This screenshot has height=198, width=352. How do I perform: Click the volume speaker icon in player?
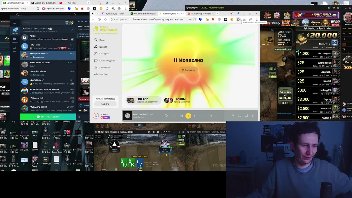(254, 116)
